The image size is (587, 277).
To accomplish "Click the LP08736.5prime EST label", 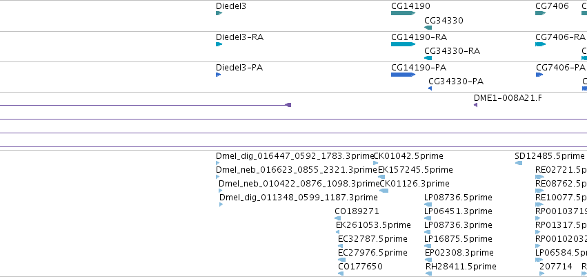I will tap(458, 198).
